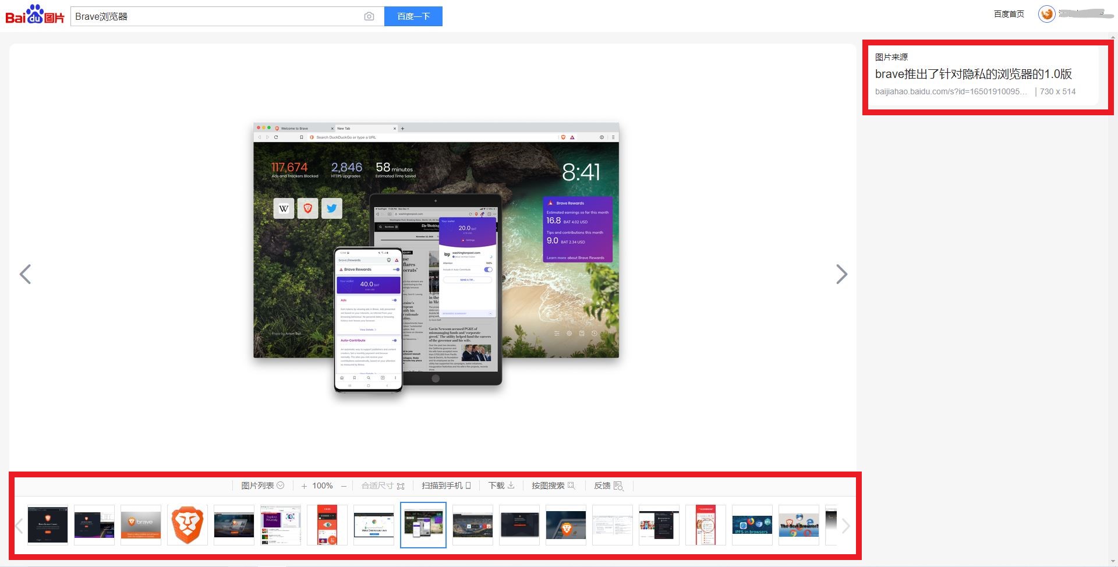Collapse the 图片列表 thumbnail list
This screenshot has width=1118, height=567.
point(263,486)
